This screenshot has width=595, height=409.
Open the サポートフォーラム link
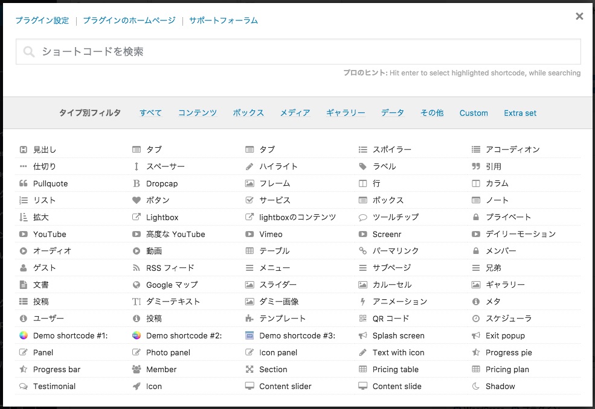224,21
